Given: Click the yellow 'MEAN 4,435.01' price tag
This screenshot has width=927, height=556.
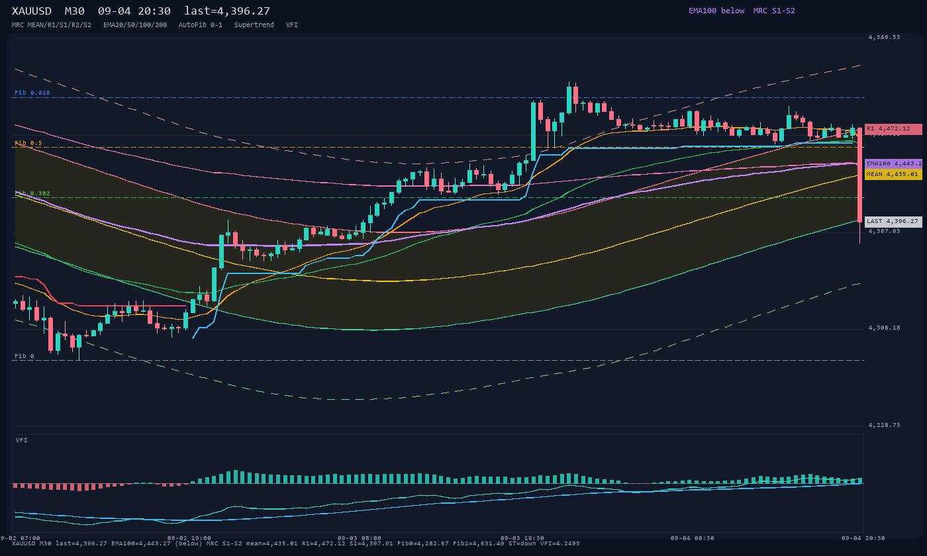Looking at the screenshot, I should [893, 174].
